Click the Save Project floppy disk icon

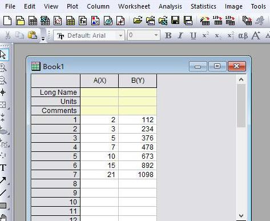point(175,20)
